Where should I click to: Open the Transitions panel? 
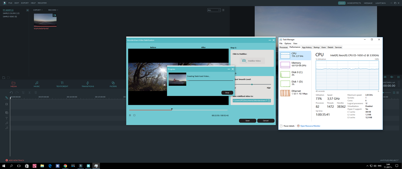88,84
